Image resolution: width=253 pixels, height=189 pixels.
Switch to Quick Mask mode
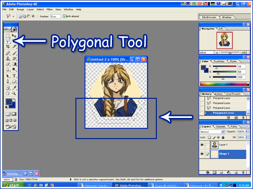coord(14,114)
